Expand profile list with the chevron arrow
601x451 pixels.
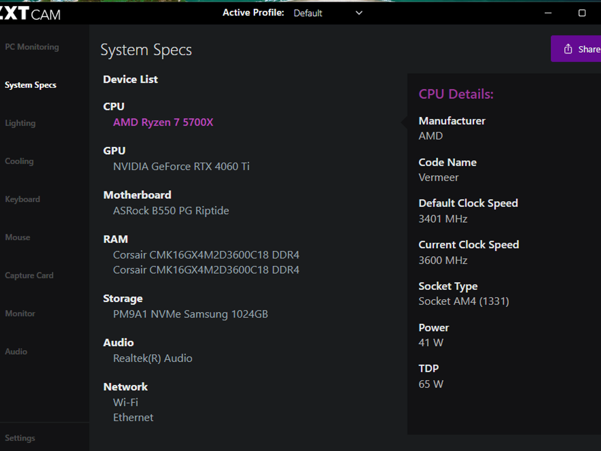click(359, 13)
